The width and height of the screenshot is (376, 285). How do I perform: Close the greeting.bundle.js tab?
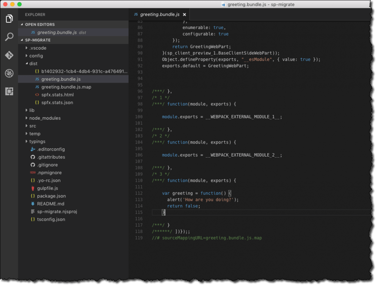184,14
